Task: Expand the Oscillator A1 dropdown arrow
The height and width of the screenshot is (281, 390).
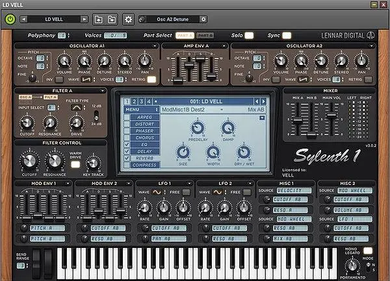Action: coord(155,46)
